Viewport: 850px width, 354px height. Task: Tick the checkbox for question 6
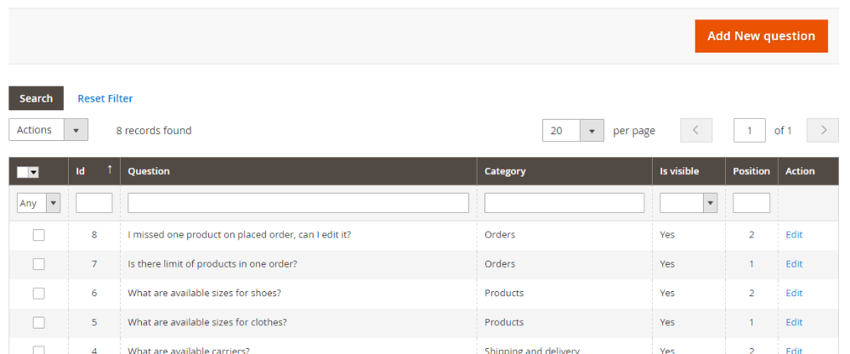tap(38, 293)
